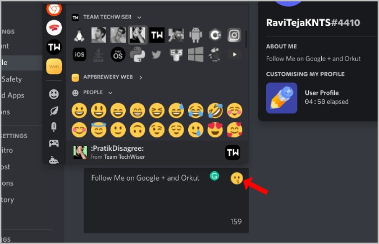Open the Apps settings item
Viewport: 379px width, 244px height.
click(x=13, y=95)
